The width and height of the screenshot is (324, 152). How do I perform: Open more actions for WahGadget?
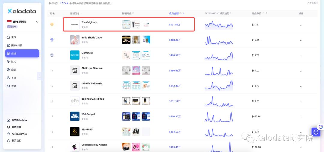[x=301, y=117]
